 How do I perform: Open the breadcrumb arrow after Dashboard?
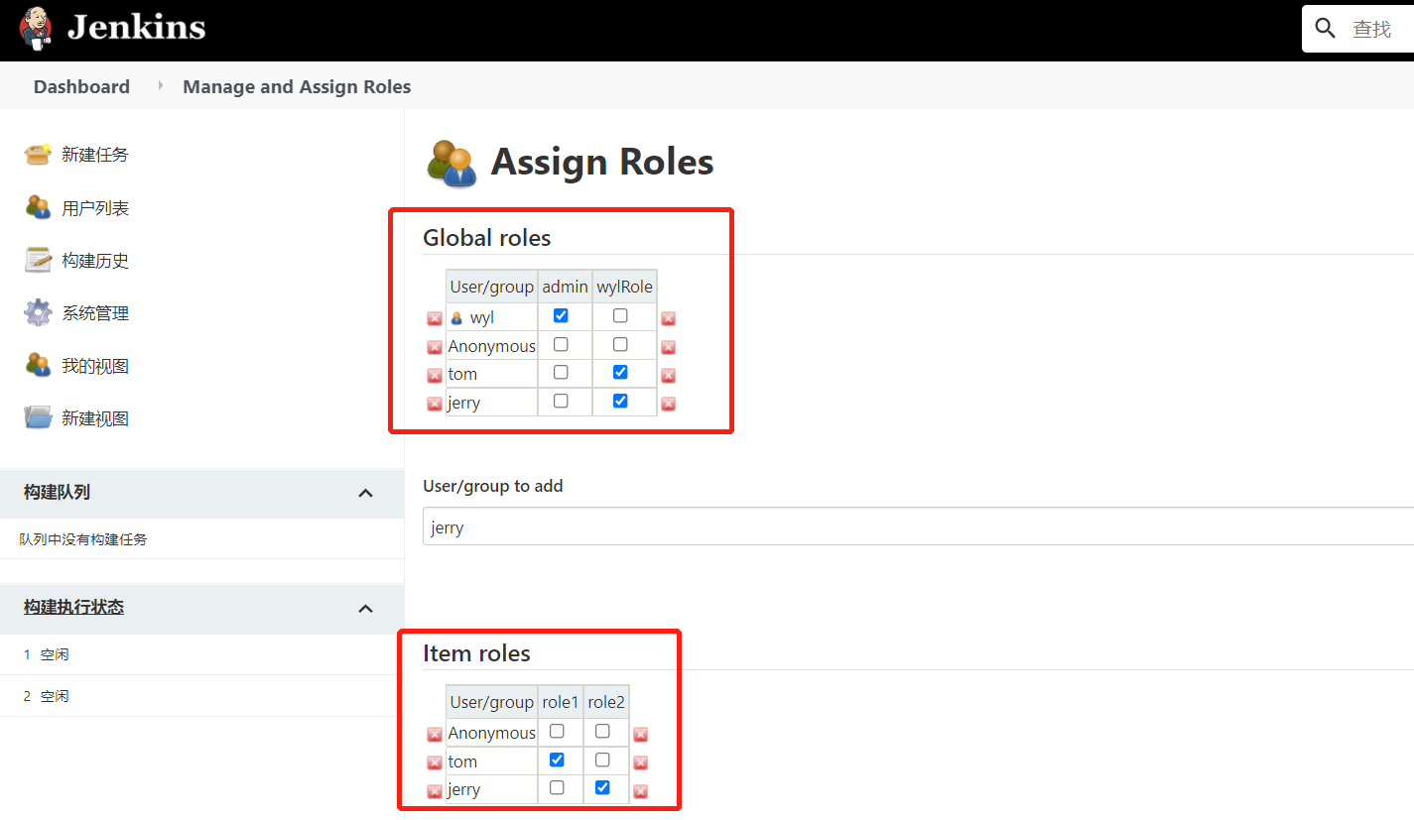click(x=160, y=87)
